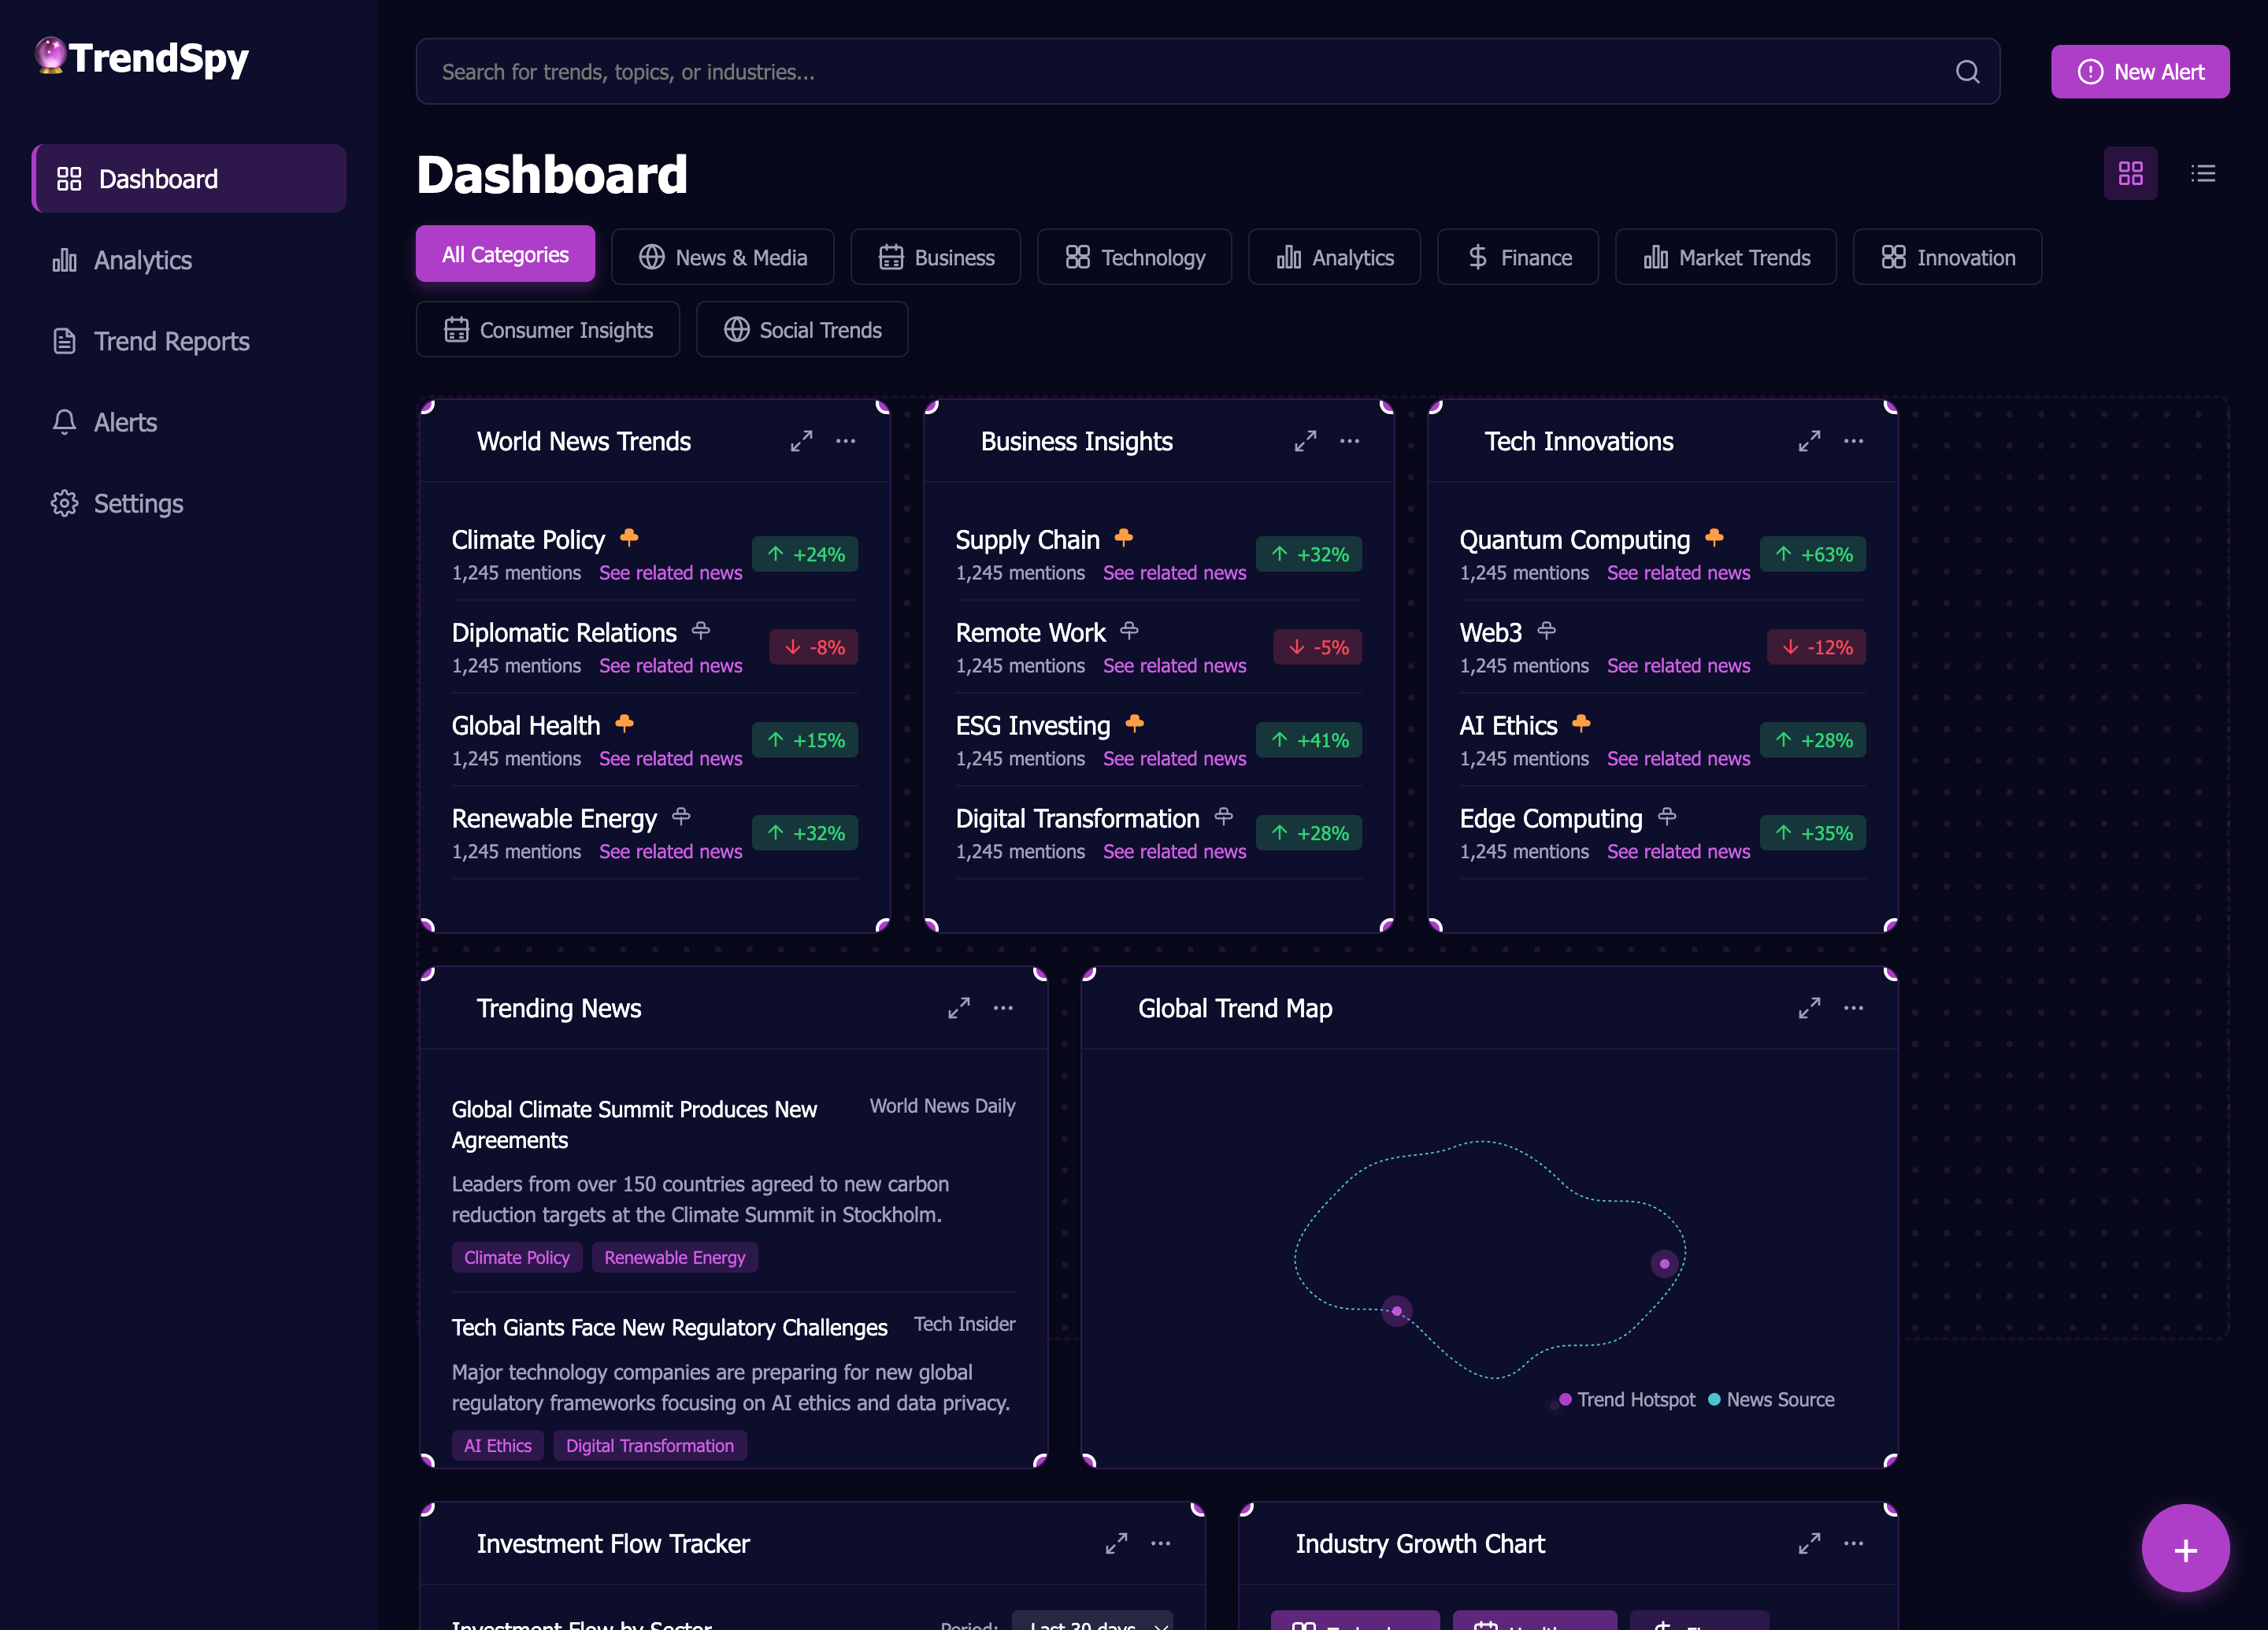Filter by Finance category
The height and width of the screenshot is (1630, 2268).
coord(1518,257)
